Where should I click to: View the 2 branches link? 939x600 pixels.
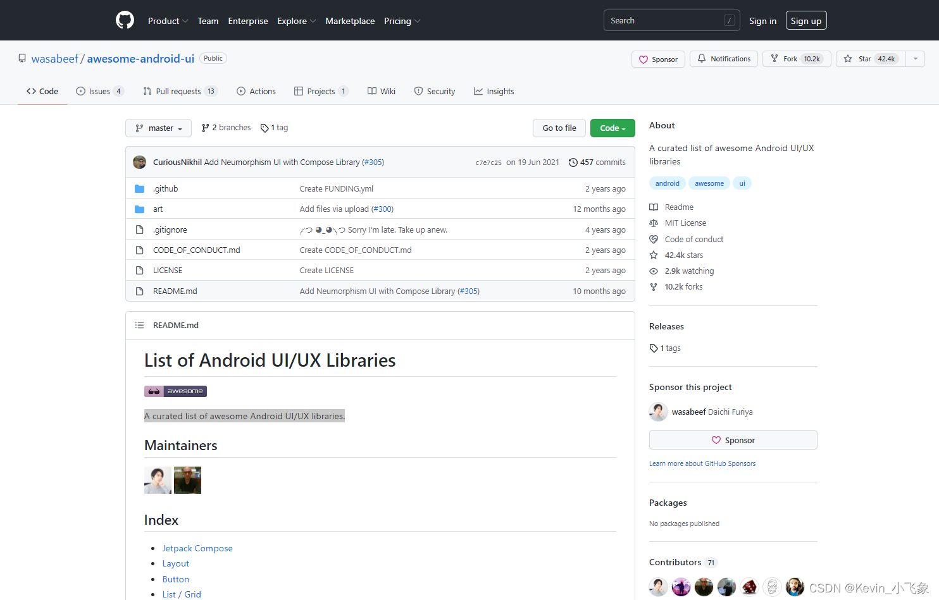pyautogui.click(x=226, y=128)
